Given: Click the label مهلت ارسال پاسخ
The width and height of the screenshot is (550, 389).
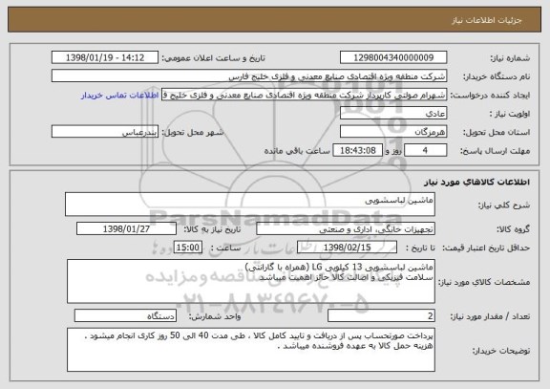Looking at the screenshot, I should (x=495, y=151).
